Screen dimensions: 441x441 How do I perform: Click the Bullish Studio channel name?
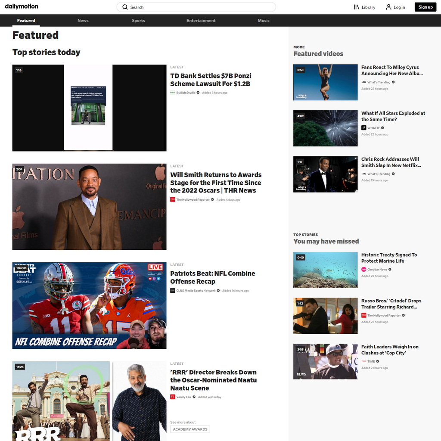(186, 93)
